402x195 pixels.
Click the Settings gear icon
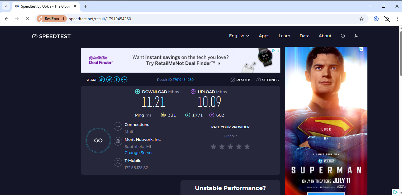pyautogui.click(x=258, y=80)
